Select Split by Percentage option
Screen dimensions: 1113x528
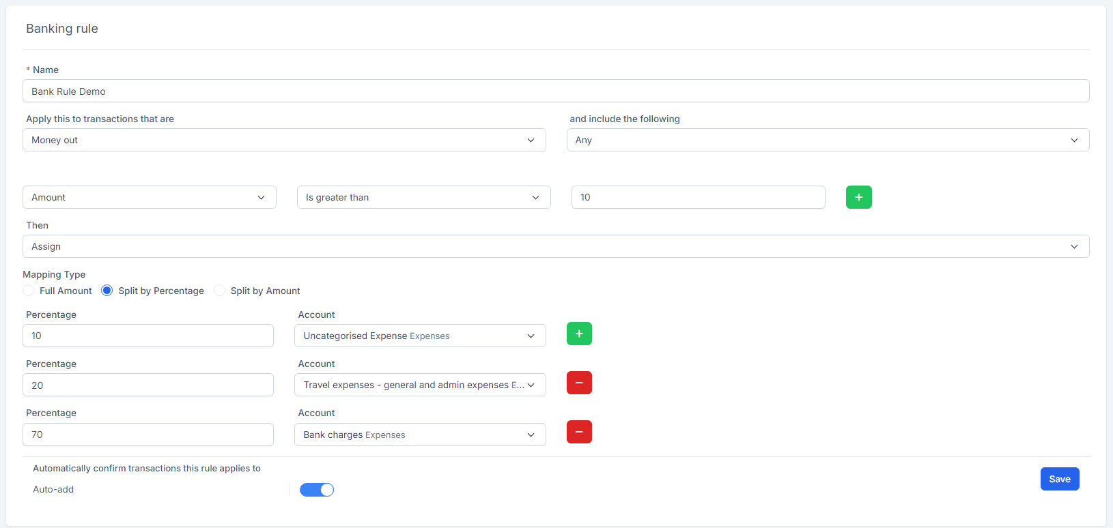pyautogui.click(x=107, y=291)
